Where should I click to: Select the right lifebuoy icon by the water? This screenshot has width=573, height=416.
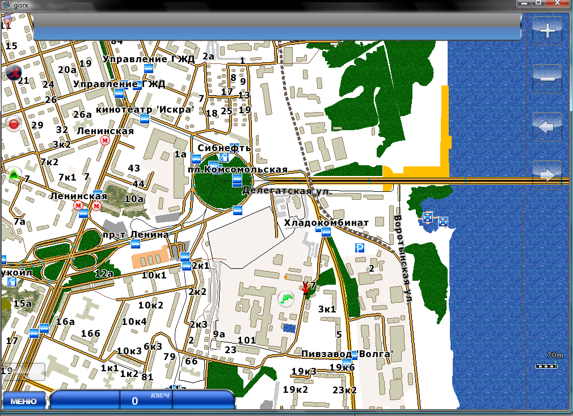pos(443,221)
